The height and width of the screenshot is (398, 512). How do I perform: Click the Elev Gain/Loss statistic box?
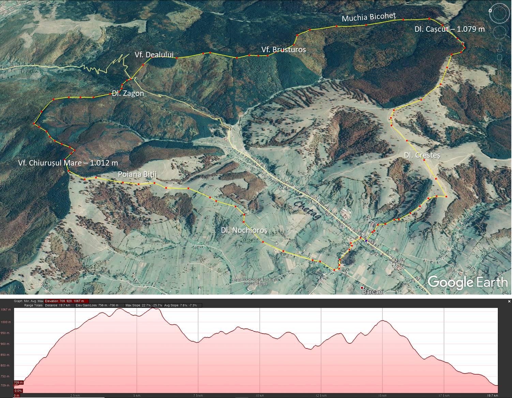[x=99, y=305]
